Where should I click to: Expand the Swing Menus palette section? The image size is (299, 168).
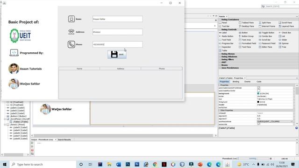[x=220, y=54]
